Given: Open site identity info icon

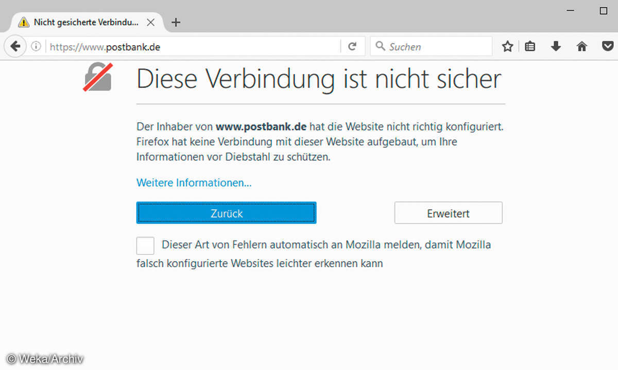Looking at the screenshot, I should (x=36, y=47).
